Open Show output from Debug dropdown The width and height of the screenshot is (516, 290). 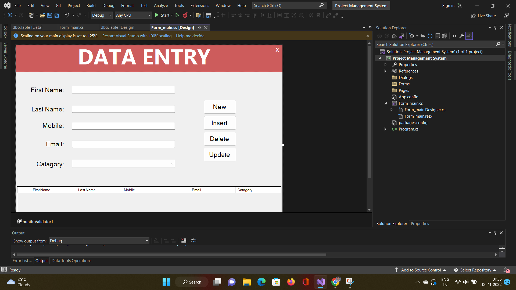pos(99,241)
